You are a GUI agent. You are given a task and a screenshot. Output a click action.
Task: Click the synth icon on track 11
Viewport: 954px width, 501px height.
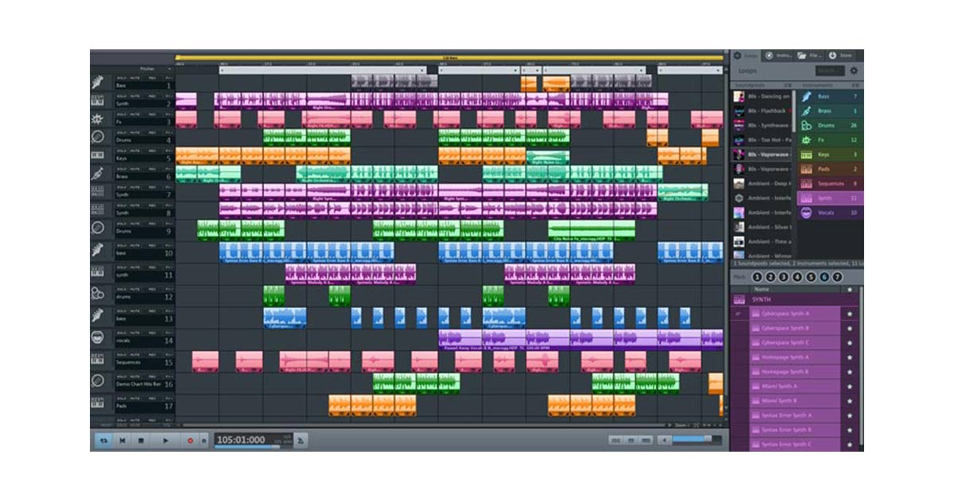tap(98, 272)
